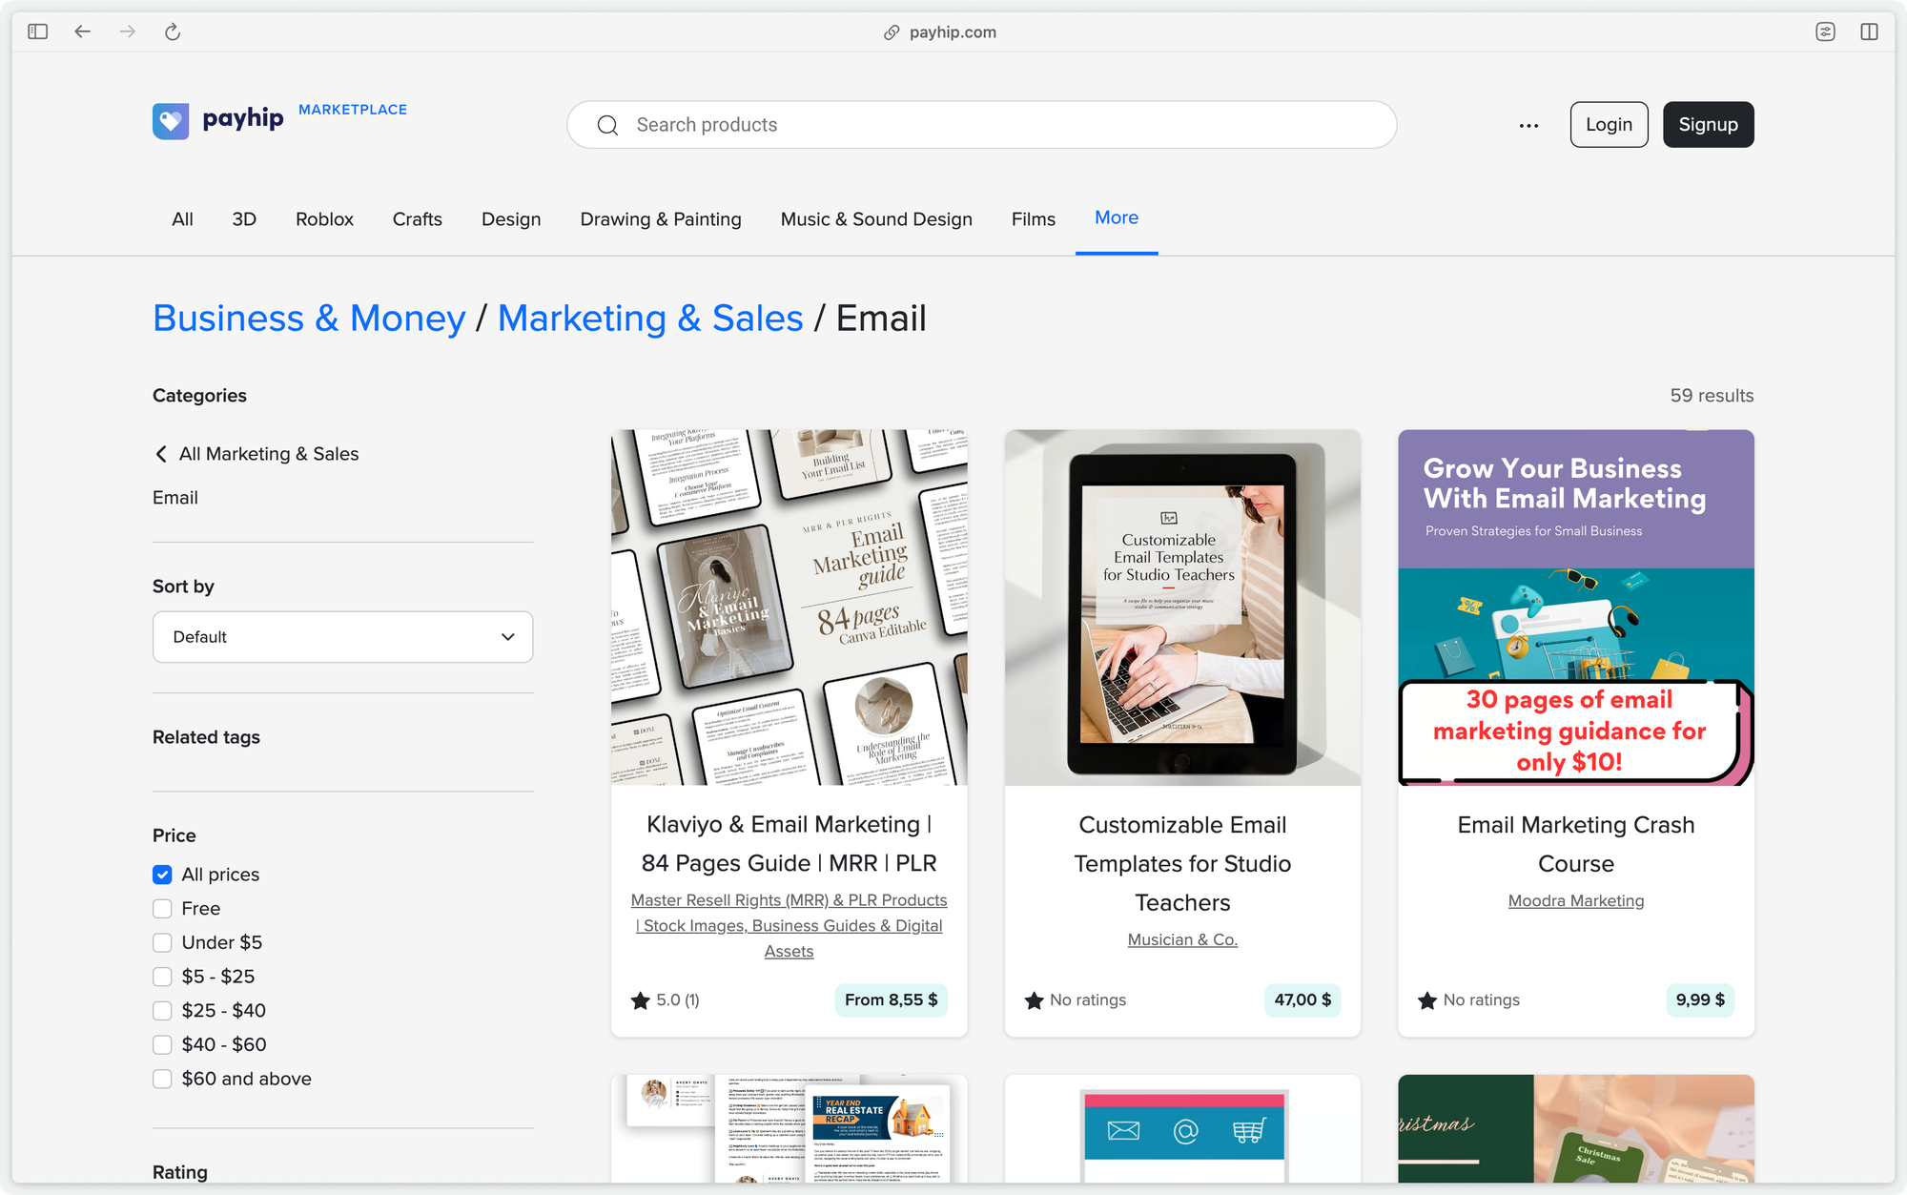Click the MARKETPLACE label link
The width and height of the screenshot is (1907, 1195).
click(353, 110)
